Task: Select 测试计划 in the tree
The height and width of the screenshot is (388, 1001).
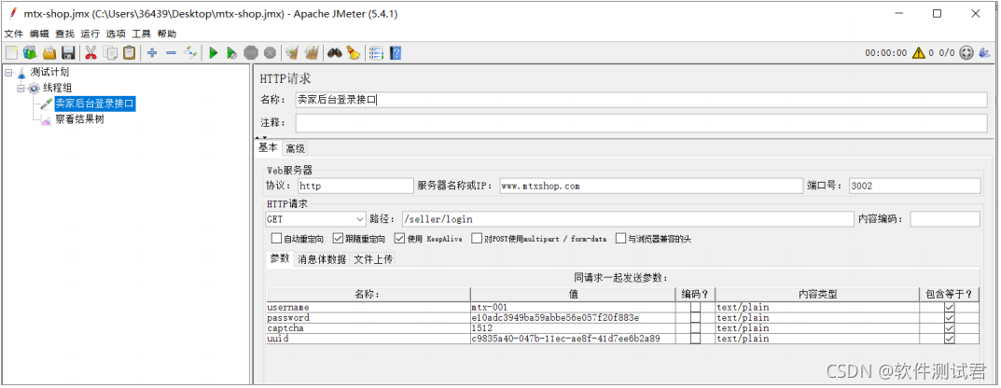Action: point(49,72)
